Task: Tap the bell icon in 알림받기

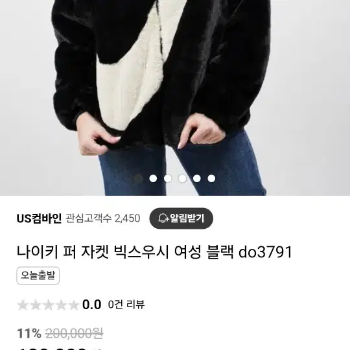Action: tap(163, 218)
